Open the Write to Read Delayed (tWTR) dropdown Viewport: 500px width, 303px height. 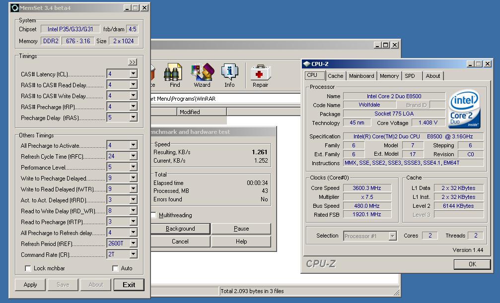(133, 189)
